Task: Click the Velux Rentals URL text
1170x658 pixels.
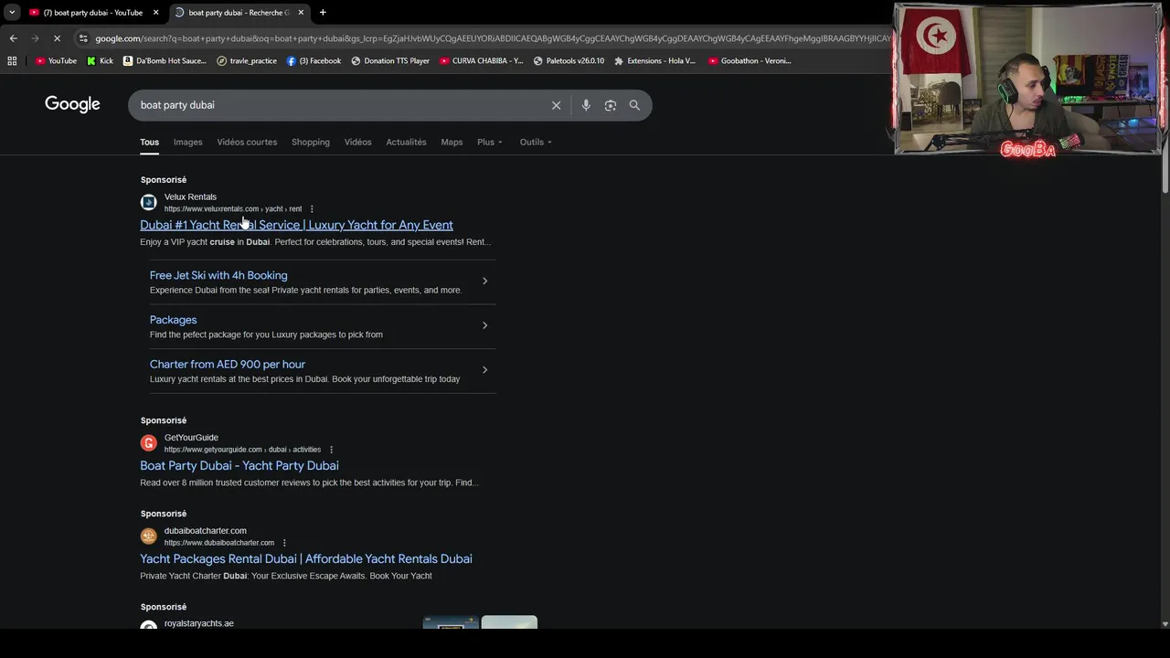Action: (x=233, y=209)
